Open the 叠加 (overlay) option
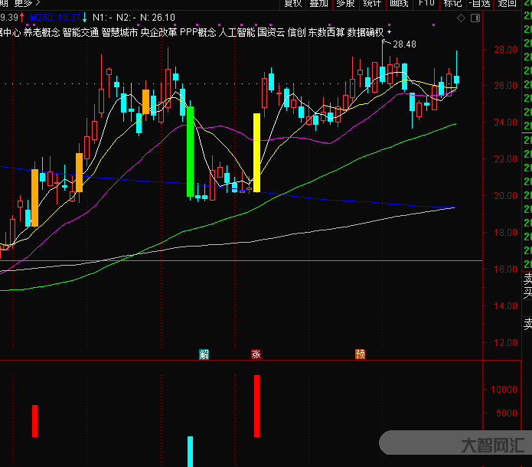Viewport: 532px width, 467px height. tap(319, 3)
